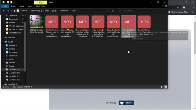
Task: Click Downloads in the address breadcrumb
Action: click(64, 11)
